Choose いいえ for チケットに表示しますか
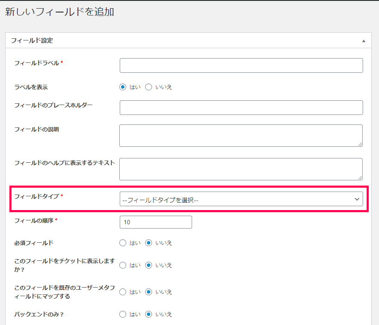The height and width of the screenshot is (325, 379). 149,265
